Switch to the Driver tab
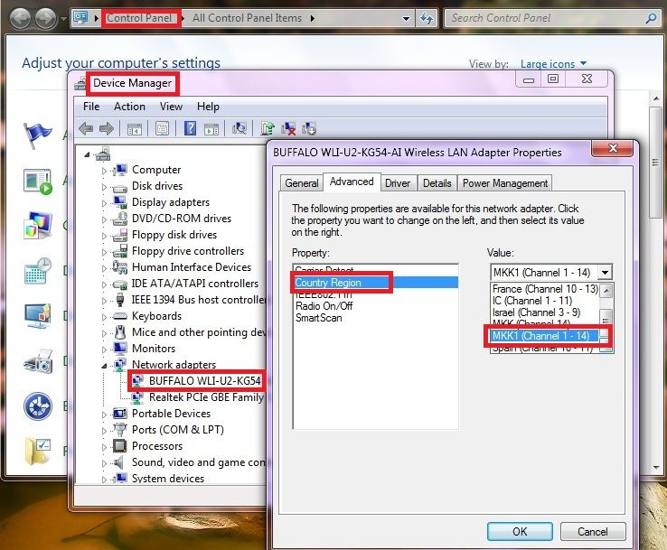This screenshot has height=550, width=667. 398,183
